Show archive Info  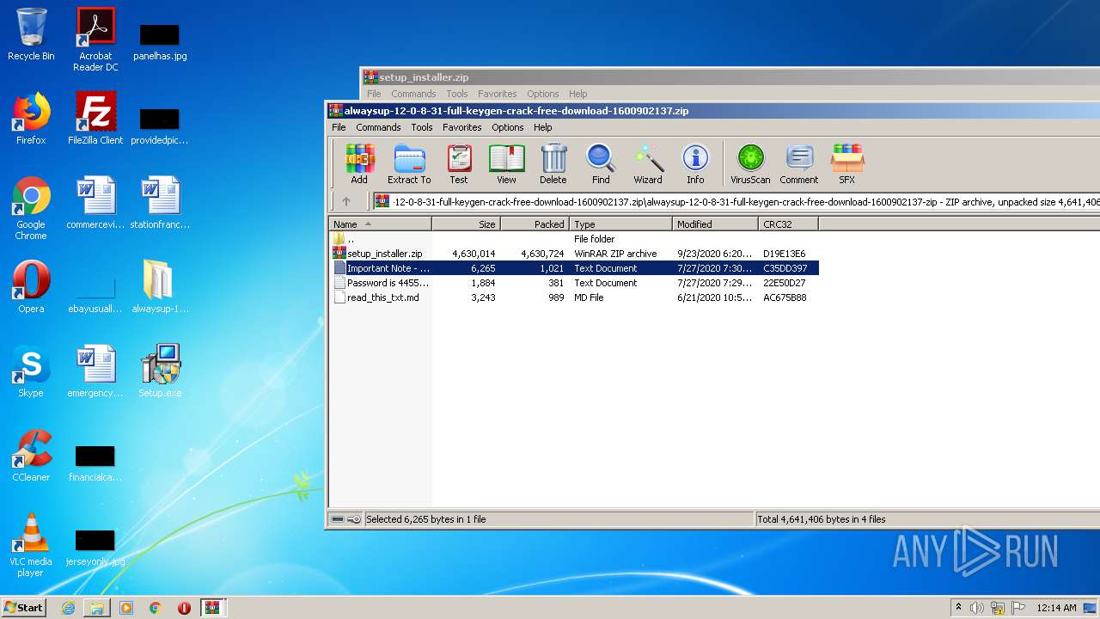pyautogui.click(x=695, y=163)
